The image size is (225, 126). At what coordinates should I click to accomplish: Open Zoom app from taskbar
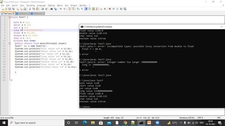tap(157, 123)
